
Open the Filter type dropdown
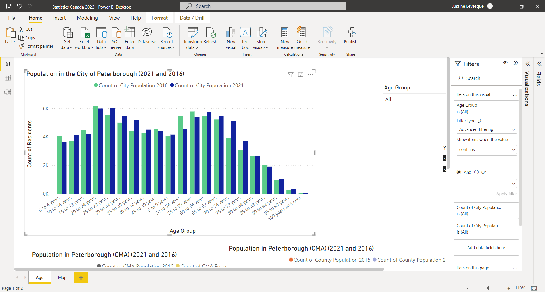click(x=487, y=129)
